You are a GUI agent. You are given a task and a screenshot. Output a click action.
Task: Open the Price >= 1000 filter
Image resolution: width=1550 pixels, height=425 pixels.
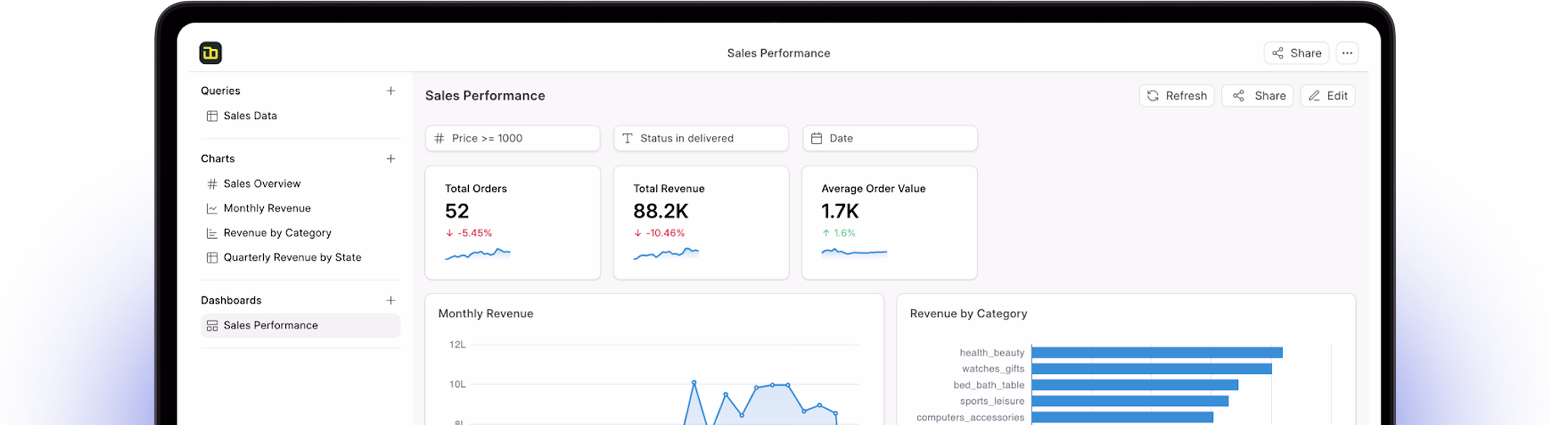click(512, 138)
